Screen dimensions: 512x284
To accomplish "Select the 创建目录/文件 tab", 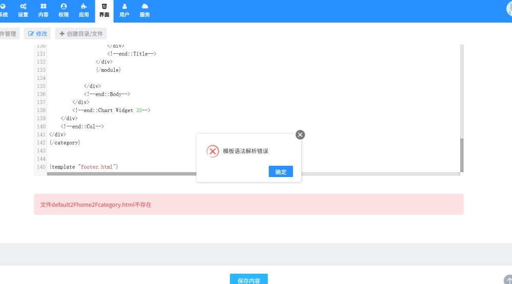I will (81, 34).
